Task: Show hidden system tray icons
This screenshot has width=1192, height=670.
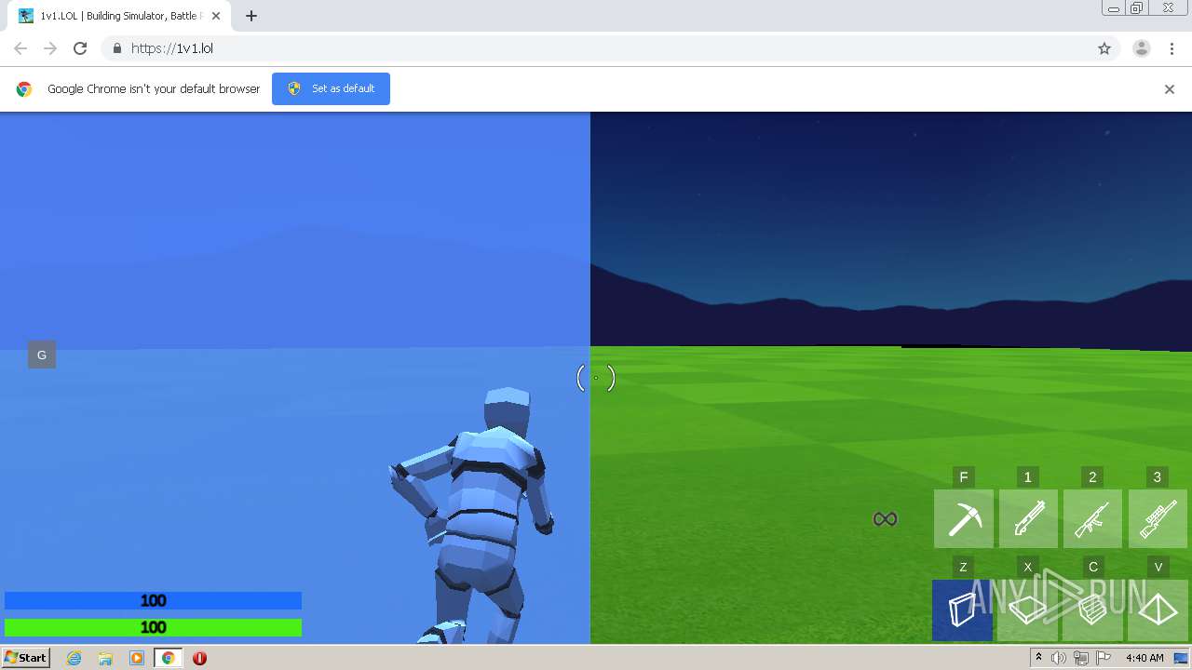Action: [1039, 658]
